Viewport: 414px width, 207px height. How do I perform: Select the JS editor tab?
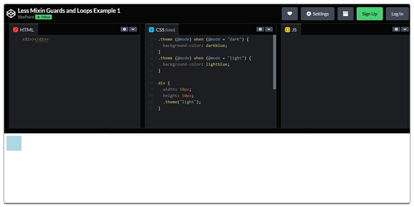291,30
